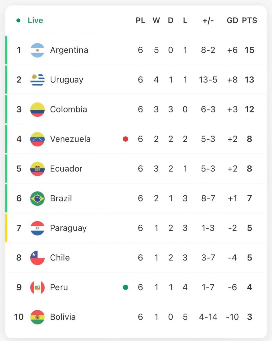Open the Argentina team name link
The height and width of the screenshot is (341, 272).
click(x=69, y=50)
